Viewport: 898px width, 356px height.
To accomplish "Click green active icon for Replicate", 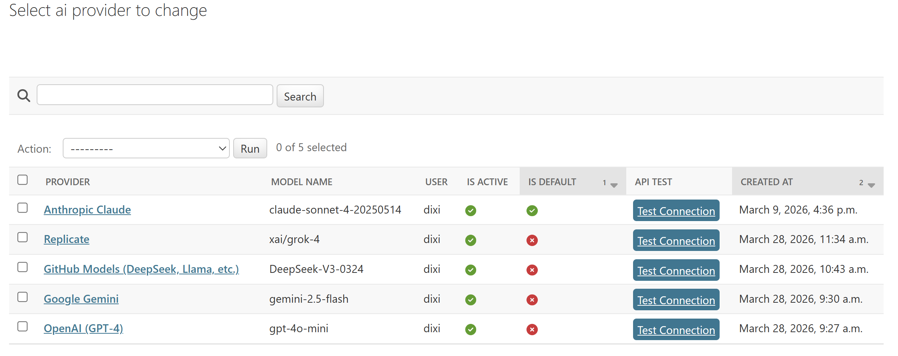I will [x=471, y=240].
